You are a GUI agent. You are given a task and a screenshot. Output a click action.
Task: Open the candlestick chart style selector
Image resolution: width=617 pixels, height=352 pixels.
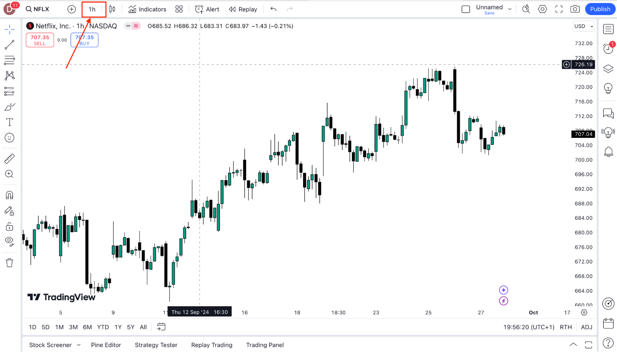112,9
